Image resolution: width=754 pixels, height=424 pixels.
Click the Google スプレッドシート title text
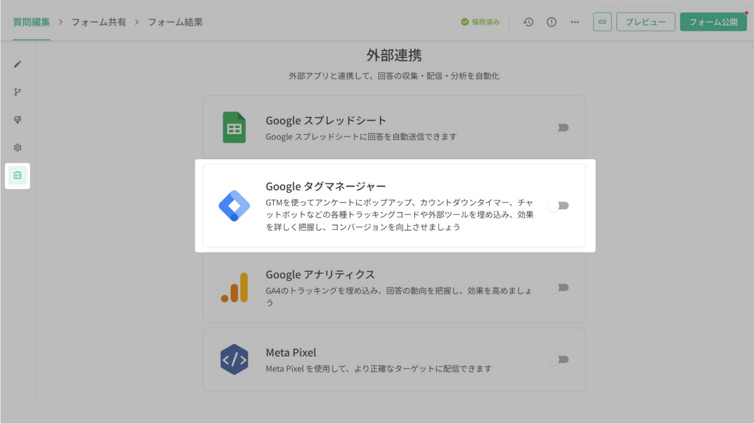pos(326,120)
